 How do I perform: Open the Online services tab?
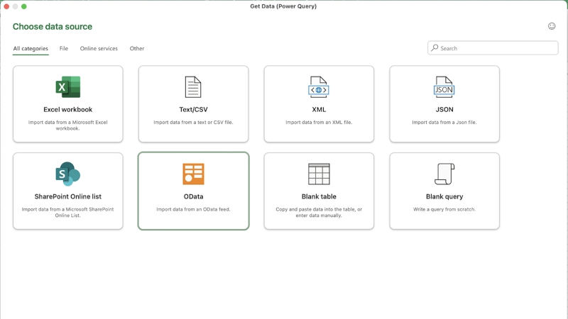[x=99, y=48]
